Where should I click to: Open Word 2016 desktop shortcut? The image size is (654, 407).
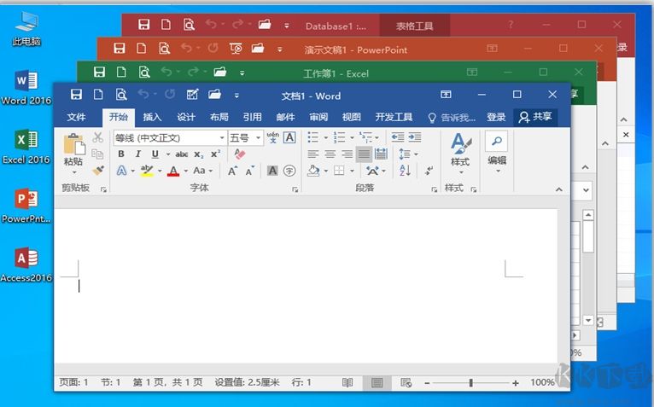26,87
